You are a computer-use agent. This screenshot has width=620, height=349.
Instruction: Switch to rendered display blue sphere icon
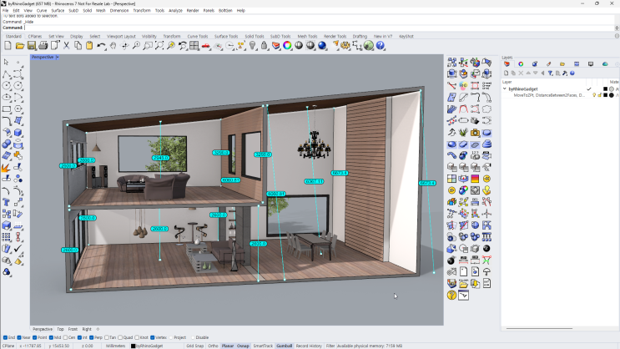322,46
